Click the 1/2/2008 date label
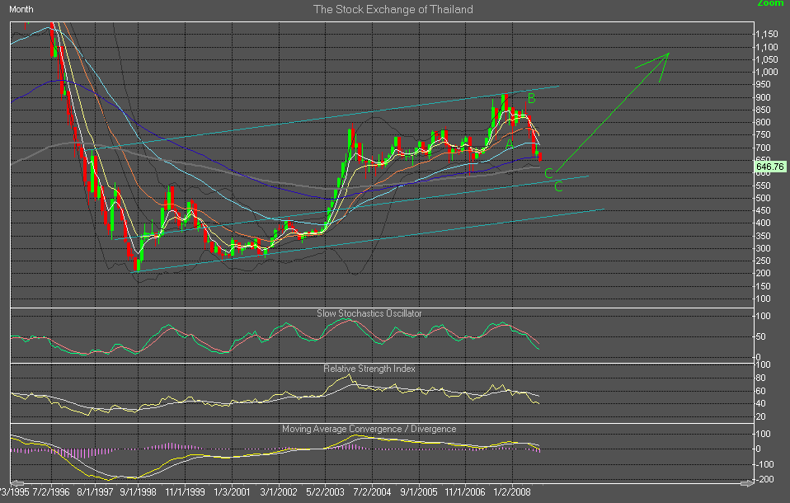The image size is (790, 503). click(512, 492)
